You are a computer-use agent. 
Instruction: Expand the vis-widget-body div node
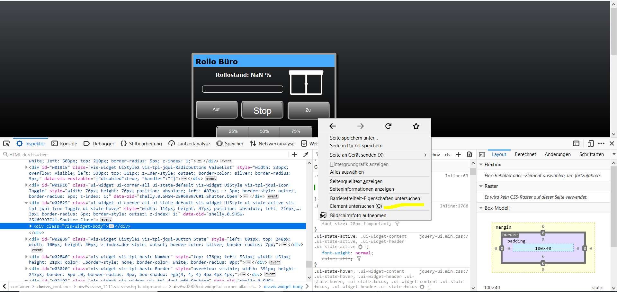pos(31,226)
